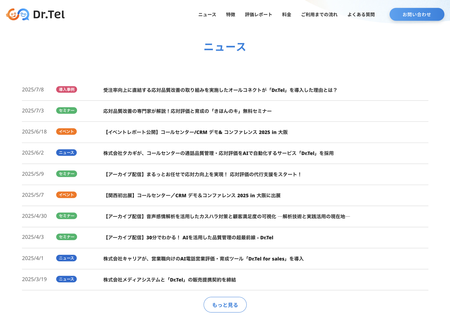The height and width of the screenshot is (325, 450).
Task: Click the date 2025/5/7
Action: click(33, 195)
